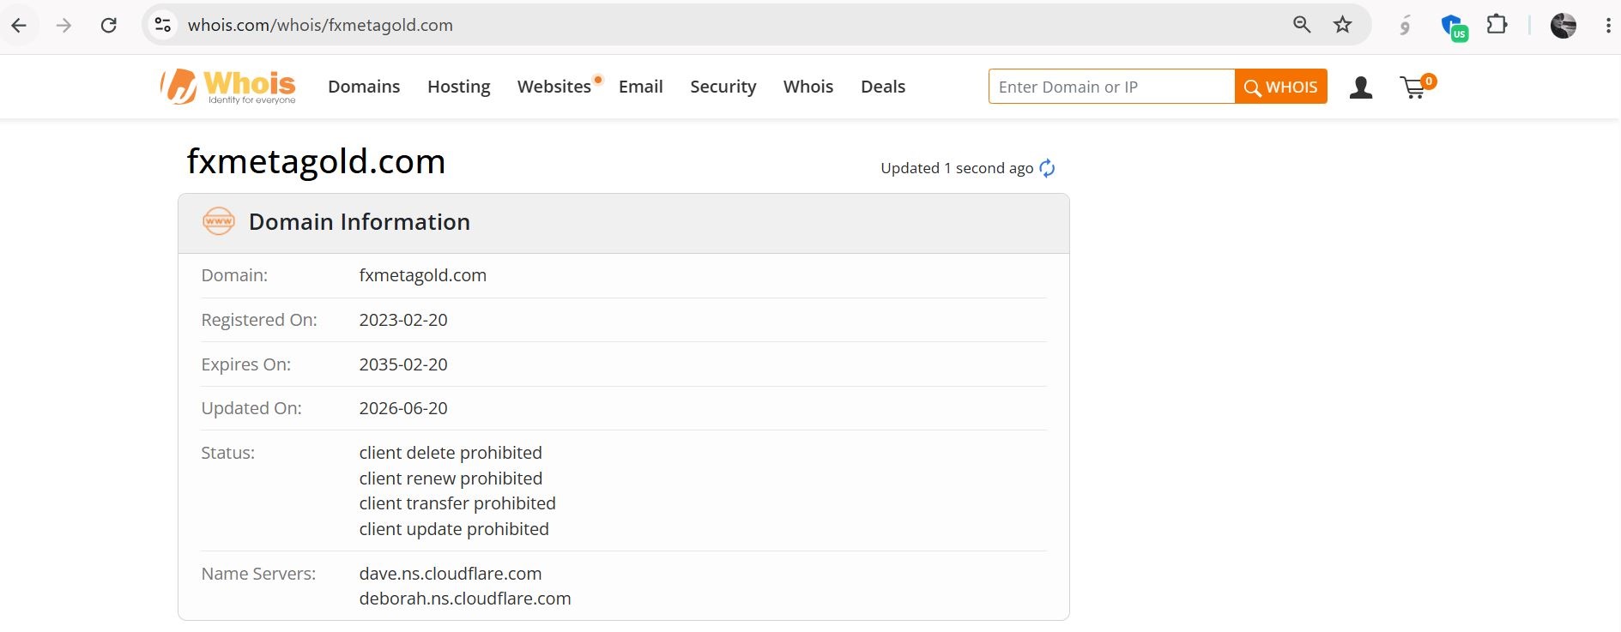The image size is (1621, 632).
Task: Open site information icon in address bar
Action: [x=163, y=25]
